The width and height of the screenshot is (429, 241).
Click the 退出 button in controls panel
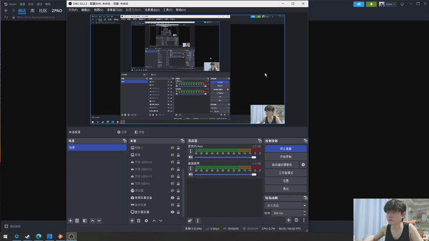pos(286,189)
